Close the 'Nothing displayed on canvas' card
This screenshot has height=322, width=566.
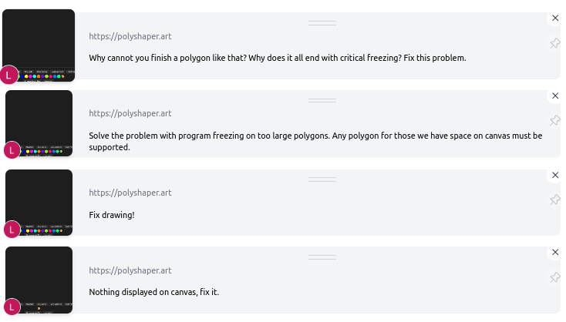[x=555, y=252]
